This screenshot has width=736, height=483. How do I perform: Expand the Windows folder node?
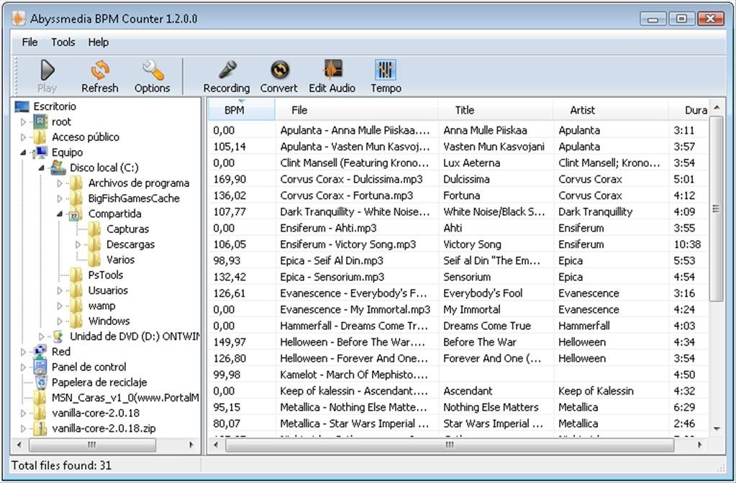click(60, 321)
